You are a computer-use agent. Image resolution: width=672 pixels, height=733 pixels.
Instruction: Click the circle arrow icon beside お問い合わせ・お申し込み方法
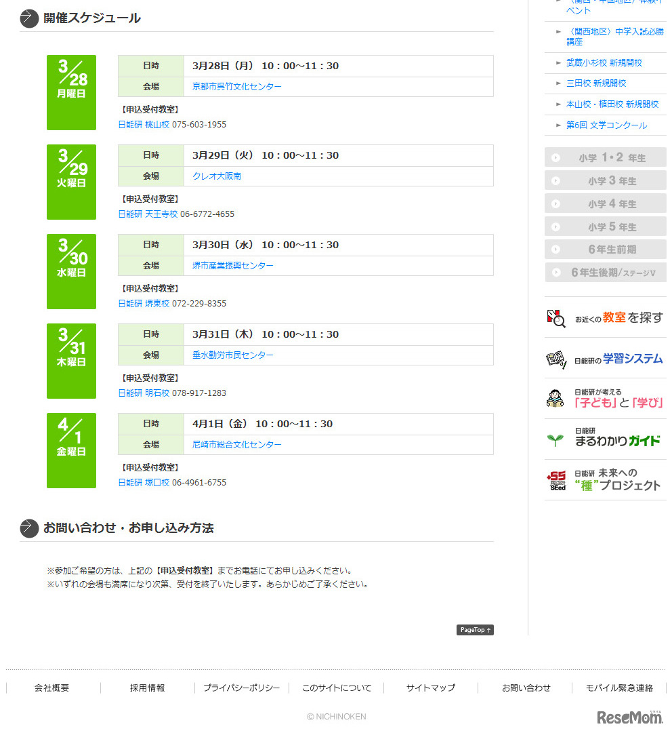[x=28, y=526]
